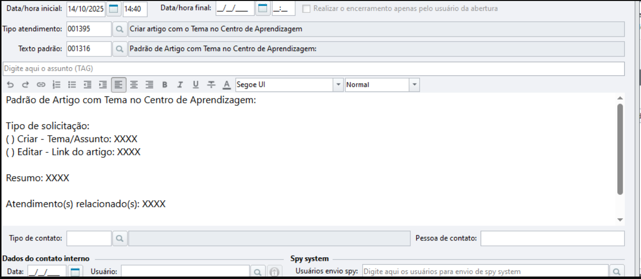Viewport: 641px width, 279px height.
Task: Open the calendar for Data/hora inicial
Action: coord(114,8)
